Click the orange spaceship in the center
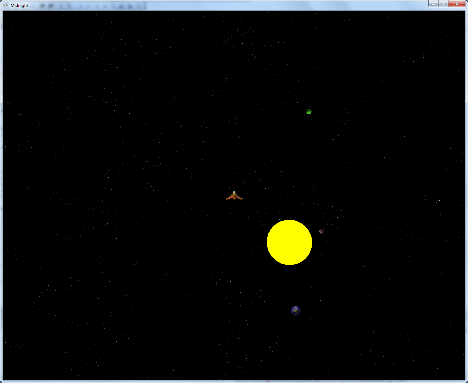 [234, 197]
